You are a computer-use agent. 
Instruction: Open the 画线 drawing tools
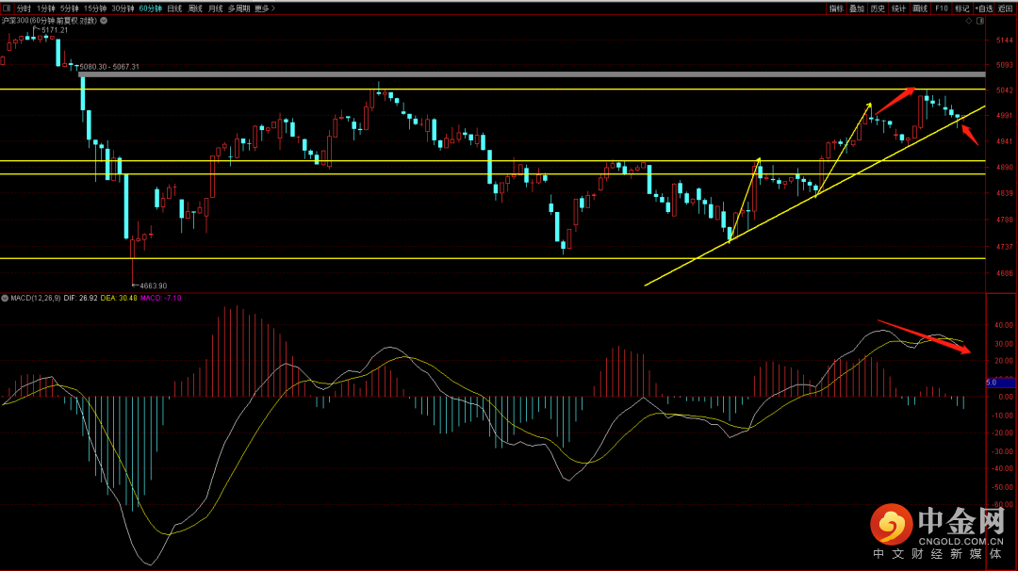pyautogui.click(x=920, y=8)
